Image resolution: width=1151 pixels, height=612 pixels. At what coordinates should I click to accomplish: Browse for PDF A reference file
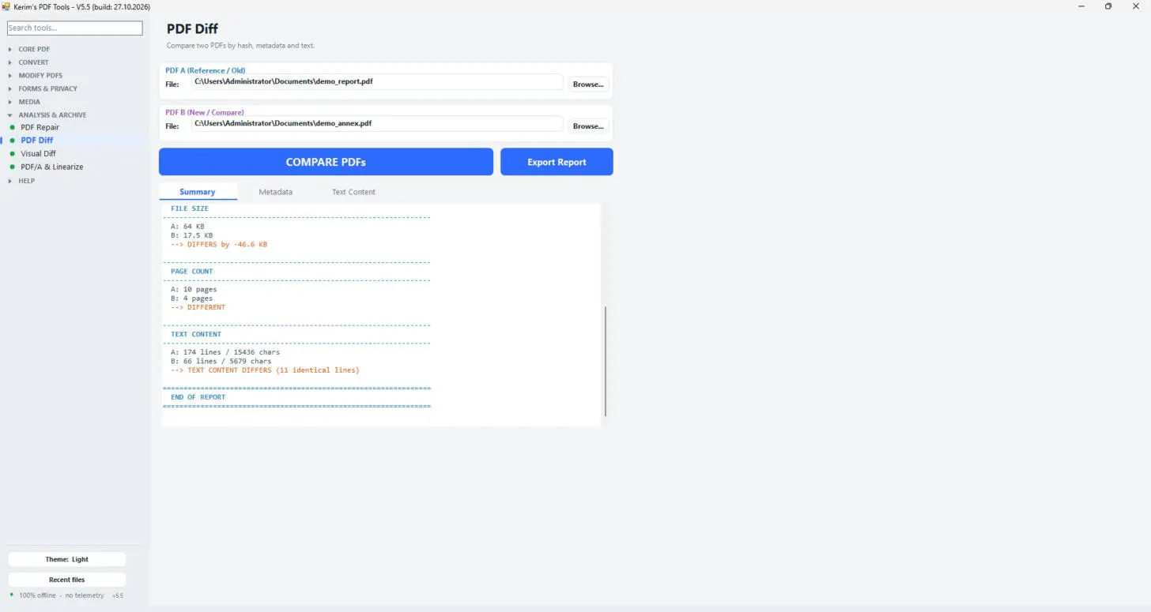tap(588, 84)
